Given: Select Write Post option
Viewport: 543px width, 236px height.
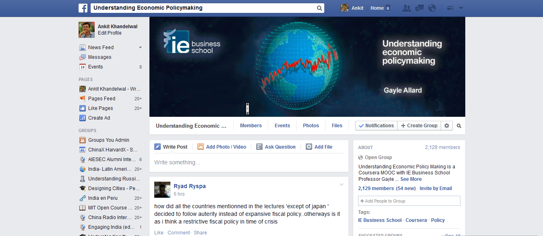Looking at the screenshot, I should point(171,147).
